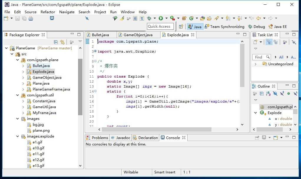Click the Print icon in toolbar
The height and width of the screenshot is (179, 301).
coord(31,18)
